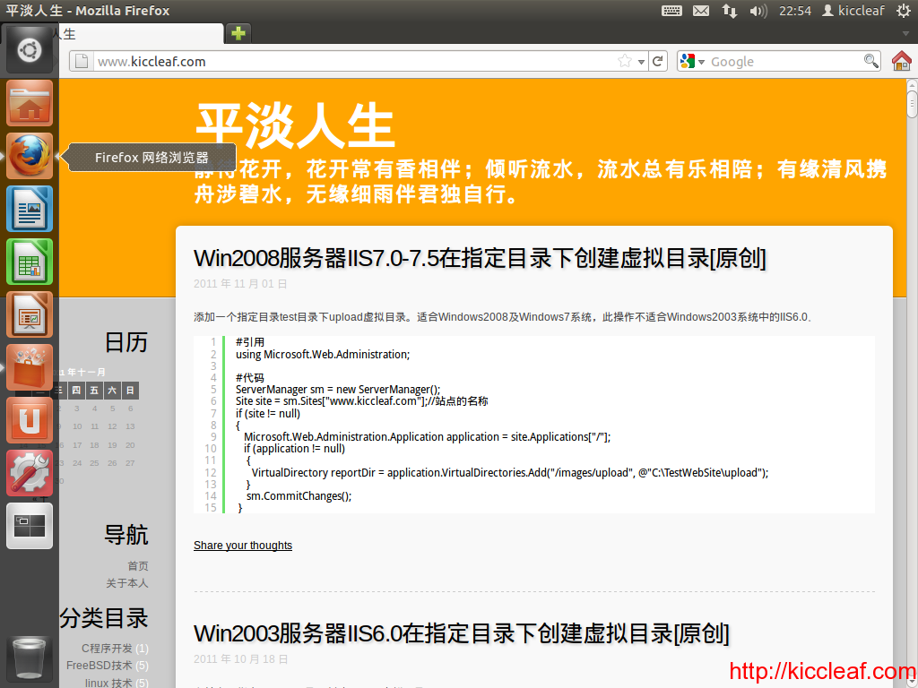Open the Ubuntu Software Center bag icon
The height and width of the screenshot is (688, 918).
click(30, 367)
